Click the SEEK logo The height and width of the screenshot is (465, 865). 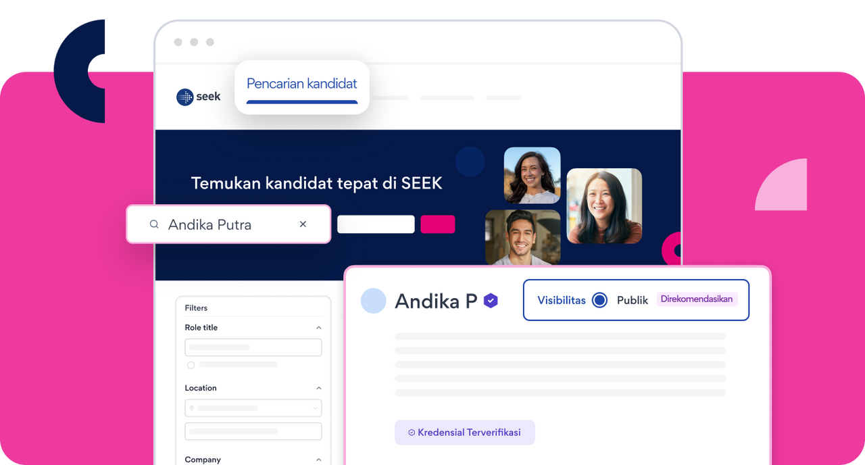[198, 97]
